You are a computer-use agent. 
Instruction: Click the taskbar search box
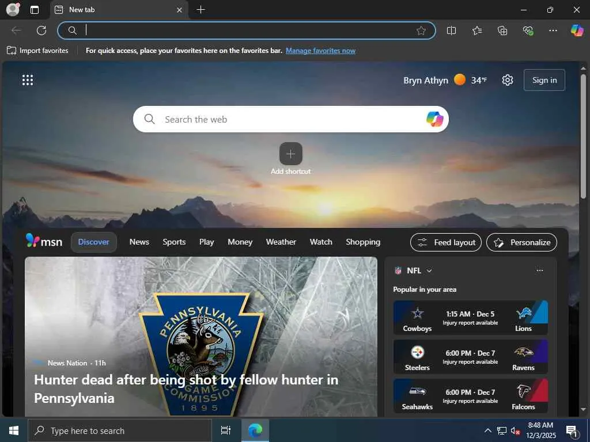click(x=120, y=430)
